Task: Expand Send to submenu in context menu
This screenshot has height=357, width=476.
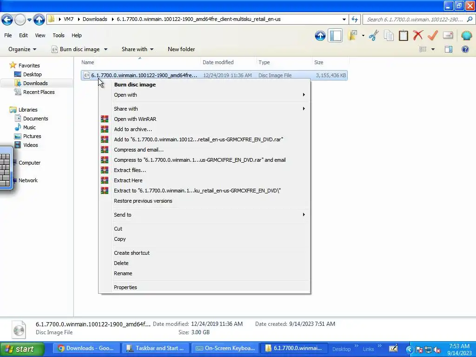Action: tap(205, 215)
